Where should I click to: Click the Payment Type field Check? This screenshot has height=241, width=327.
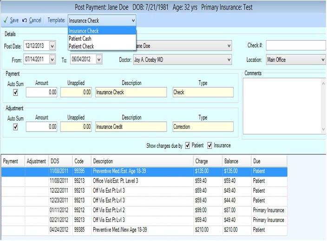203,92
